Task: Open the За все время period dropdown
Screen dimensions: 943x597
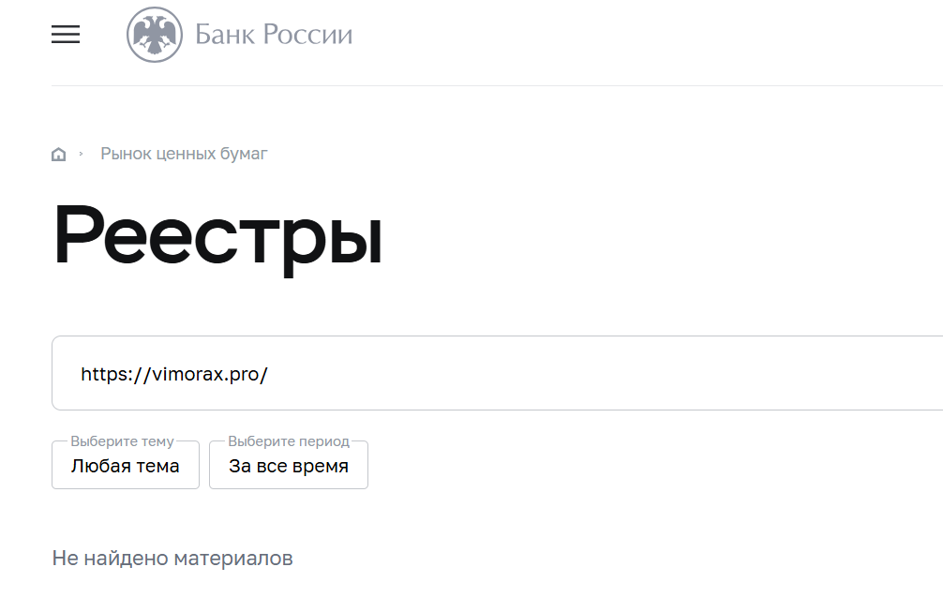Action: tap(289, 466)
